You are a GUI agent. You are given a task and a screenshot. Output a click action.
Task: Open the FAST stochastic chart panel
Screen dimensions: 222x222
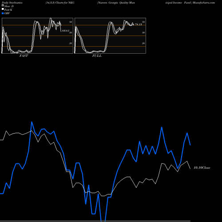(37, 36)
